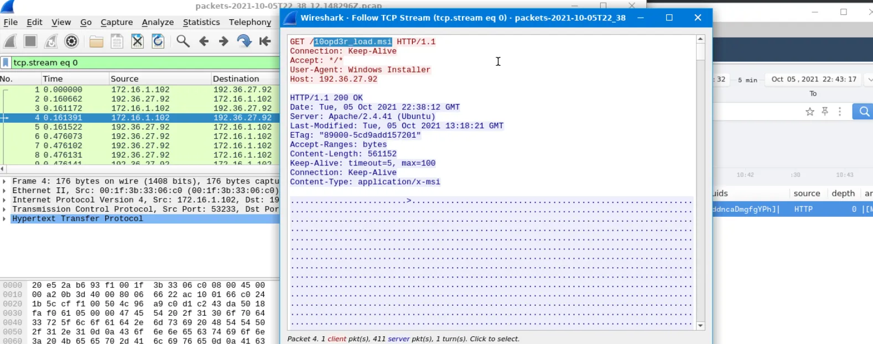The width and height of the screenshot is (873, 344).
Task: Go forward in packet history
Action: (224, 41)
